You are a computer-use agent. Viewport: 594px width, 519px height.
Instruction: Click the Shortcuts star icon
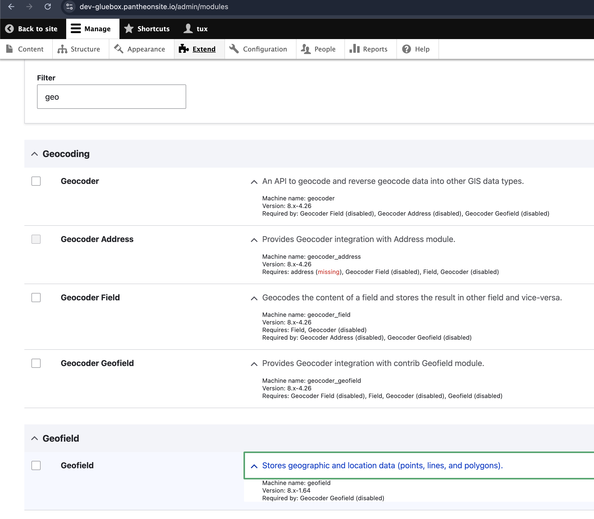coord(129,28)
